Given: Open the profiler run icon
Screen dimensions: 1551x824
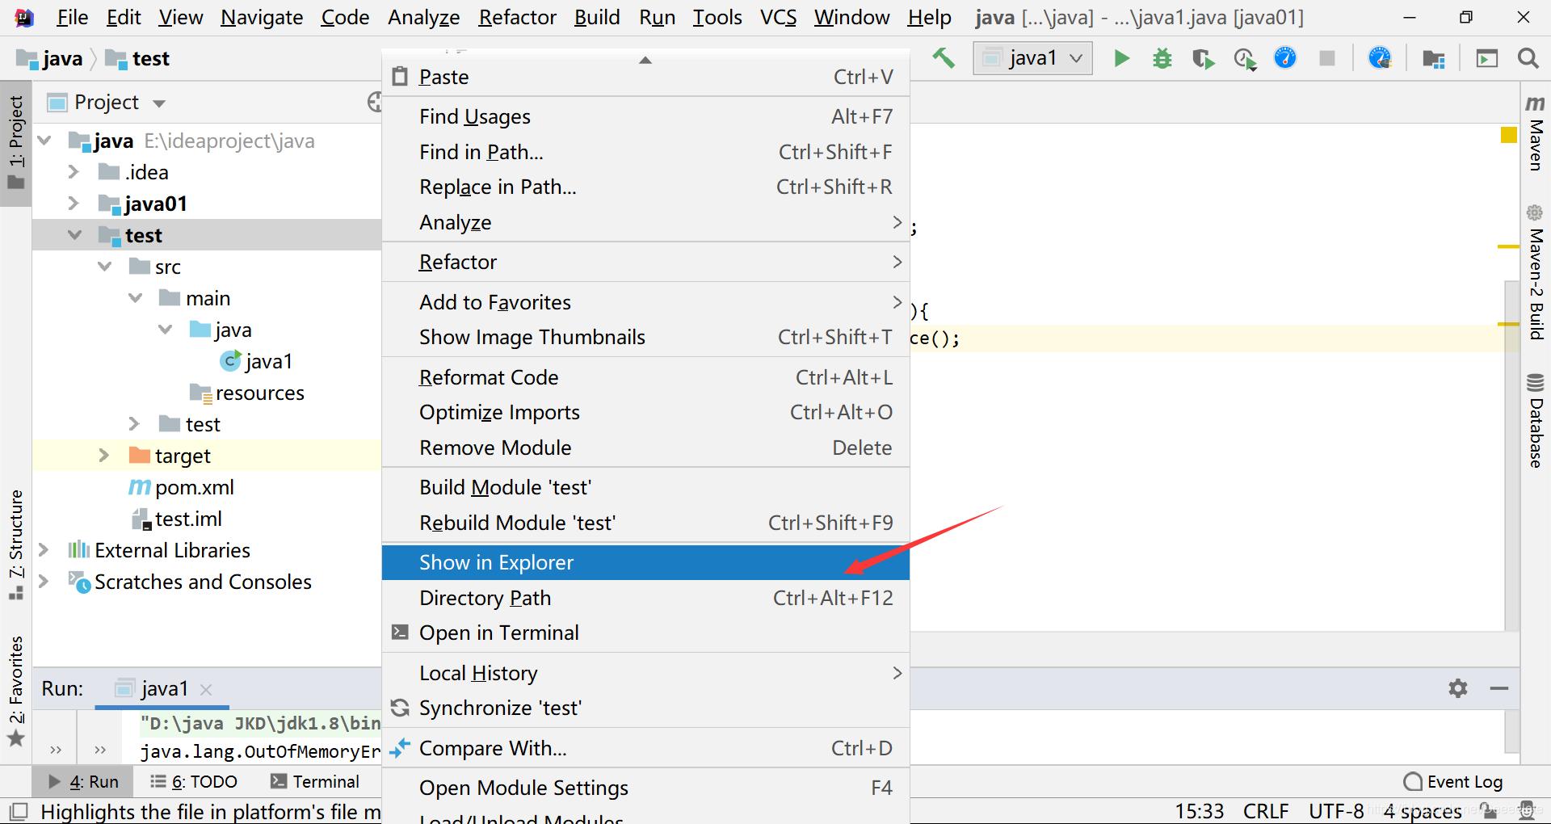Looking at the screenshot, I should pos(1245,59).
